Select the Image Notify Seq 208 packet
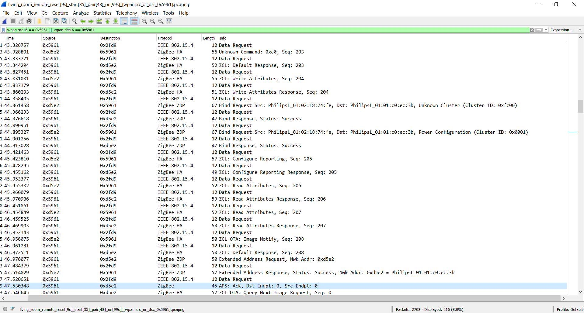Viewport: 584px width, 313px height. [283, 239]
